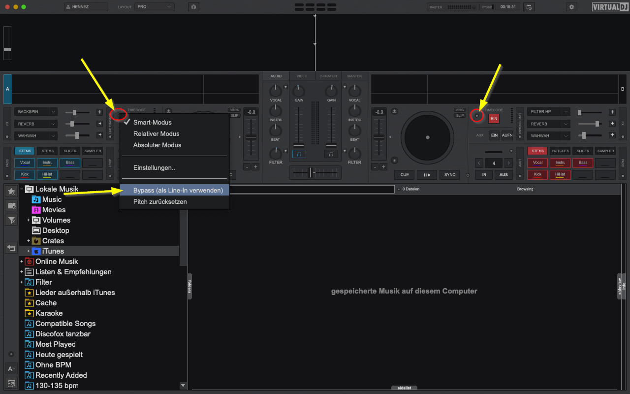
Task: Toggle Vocal stem pad on left deck
Action: [25, 163]
